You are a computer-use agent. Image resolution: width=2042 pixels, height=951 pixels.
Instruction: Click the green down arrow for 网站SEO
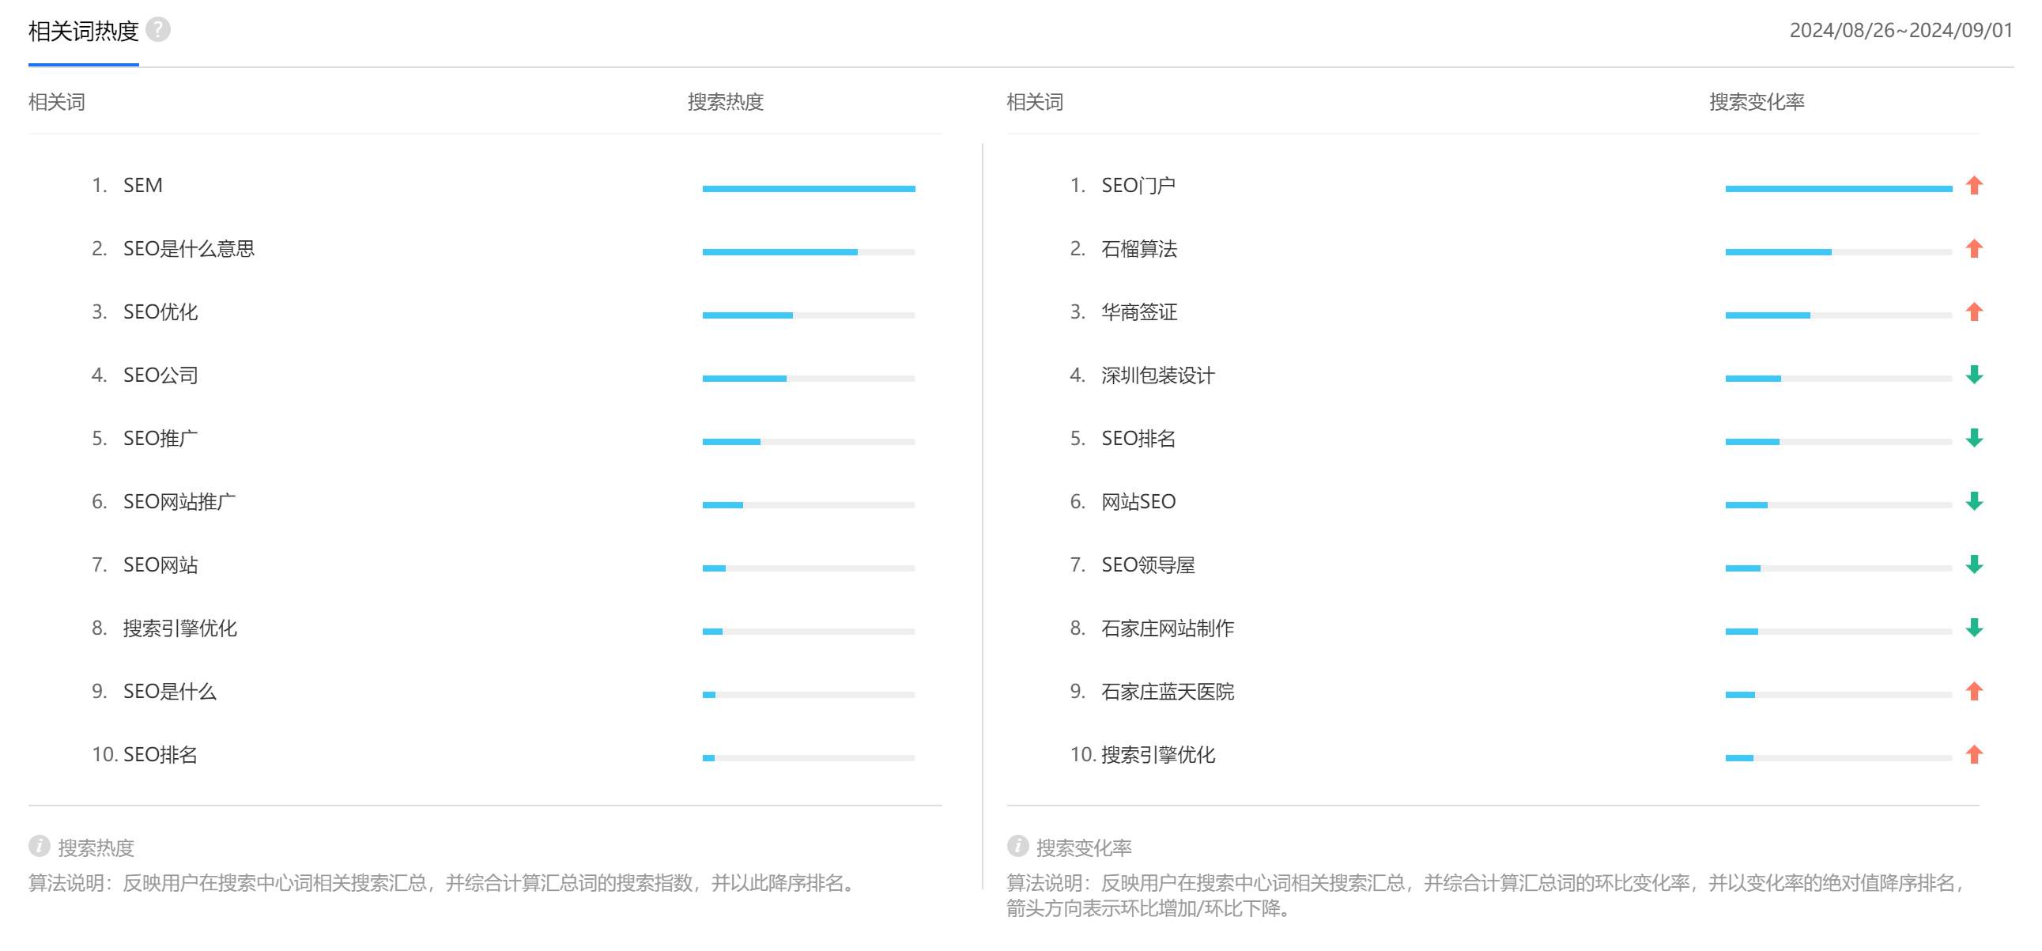pyautogui.click(x=1974, y=502)
